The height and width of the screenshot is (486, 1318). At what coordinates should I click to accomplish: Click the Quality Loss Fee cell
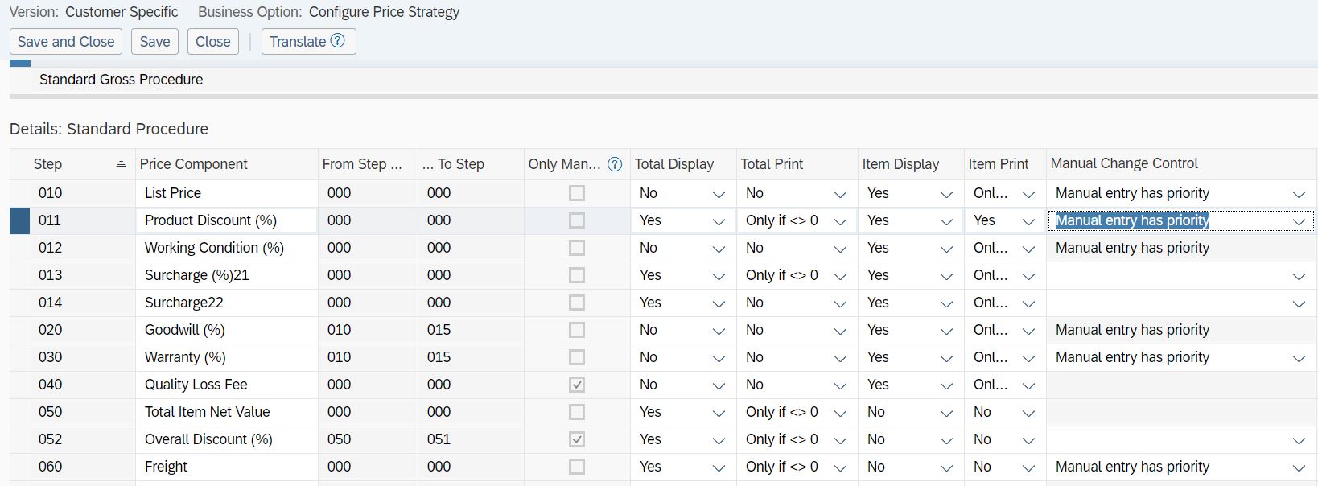227,385
